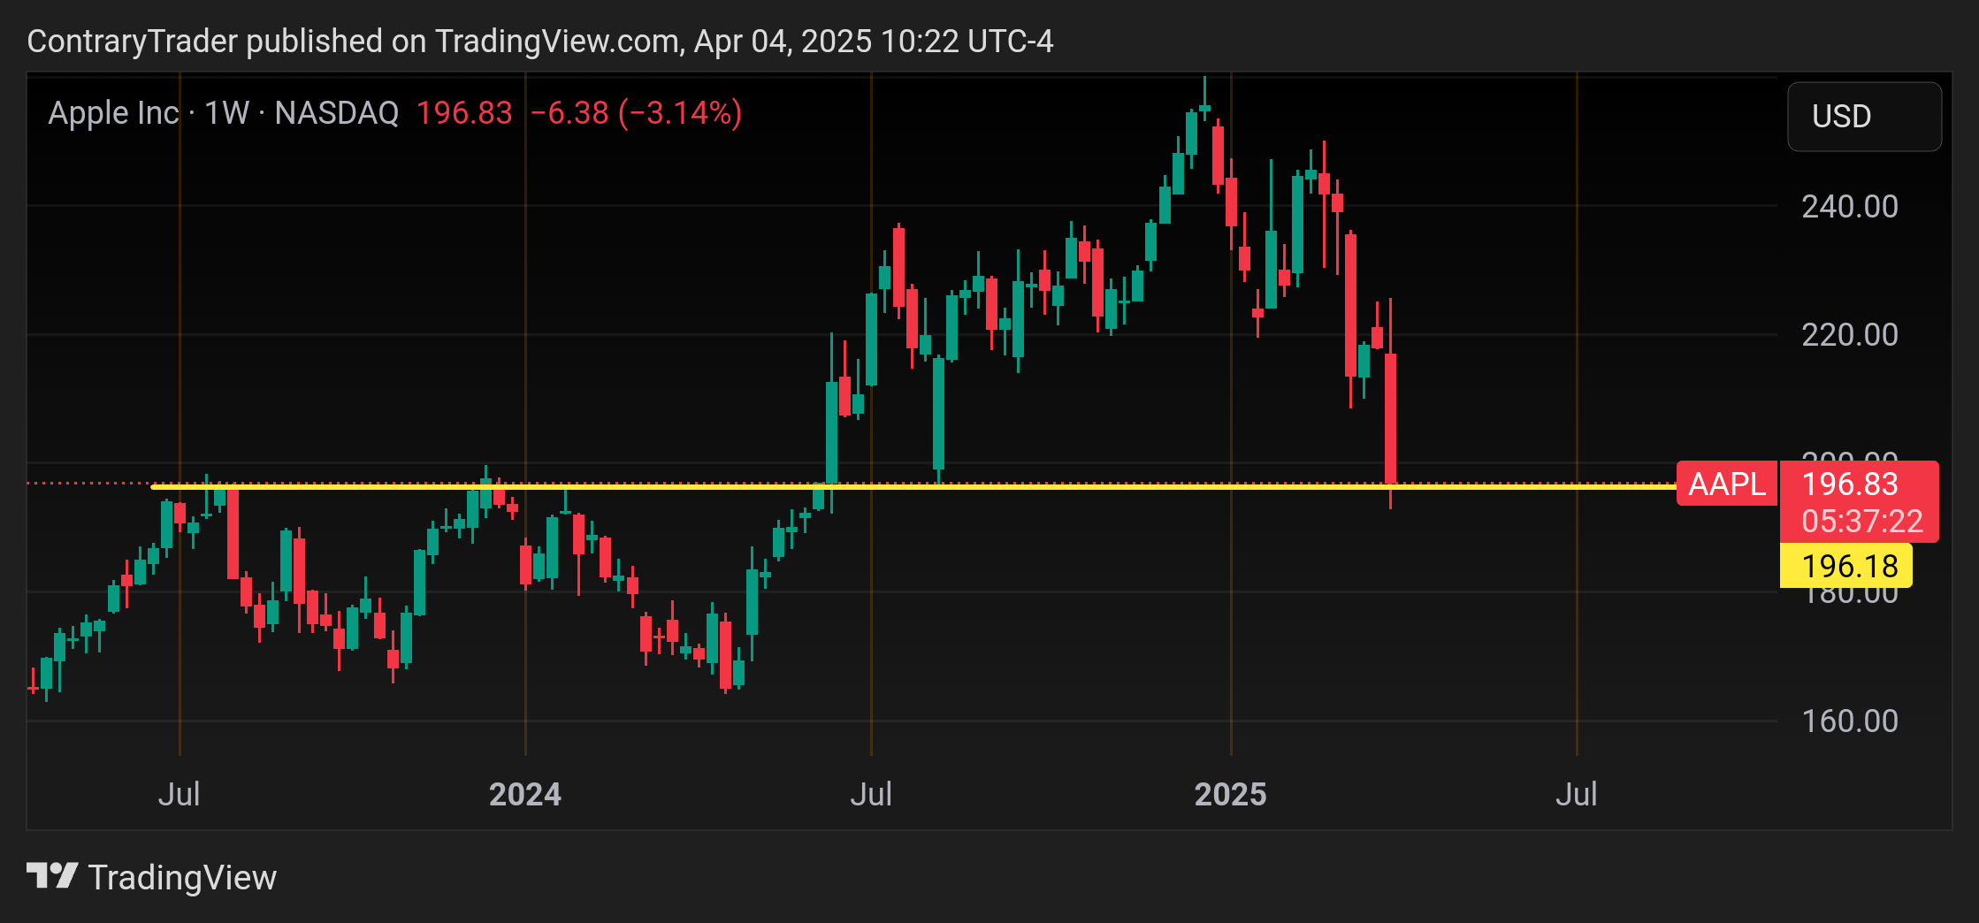
Task: Click the 1W interval label
Action: 226,113
